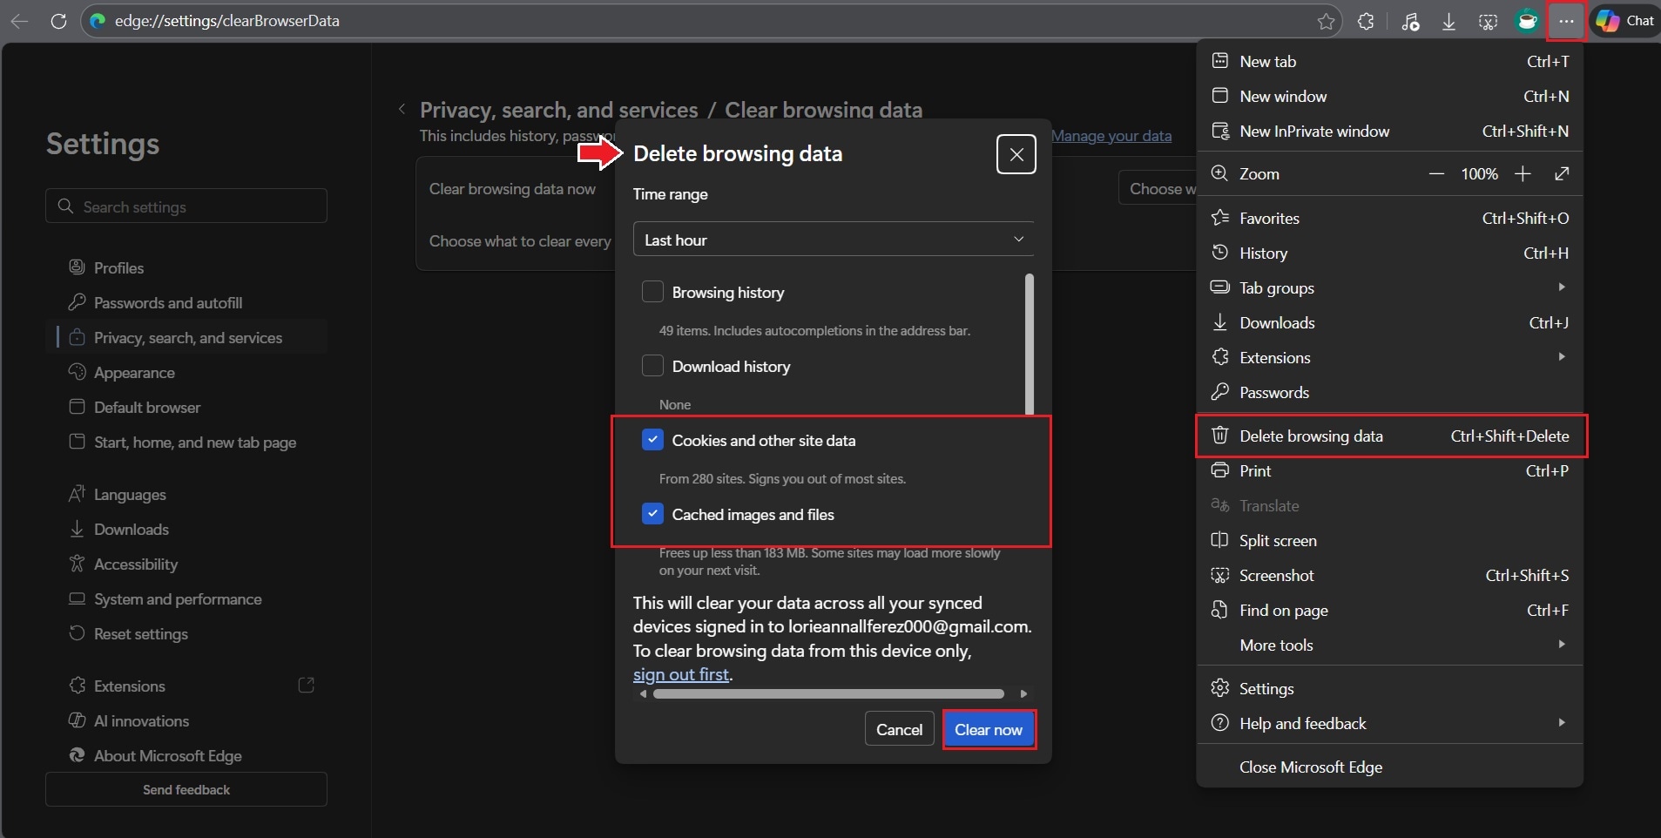
Task: Click the browser refresh icon
Action: (x=58, y=21)
